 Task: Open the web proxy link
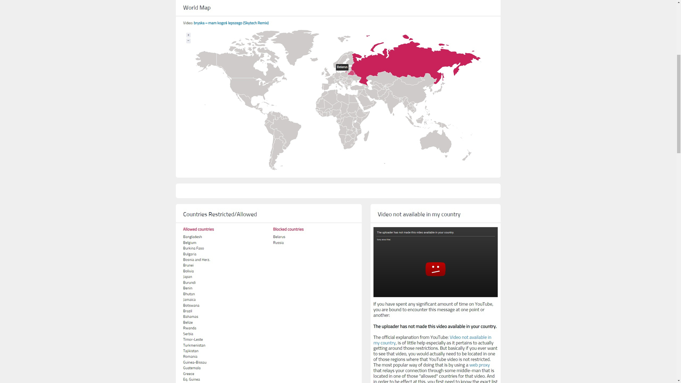pos(479,365)
